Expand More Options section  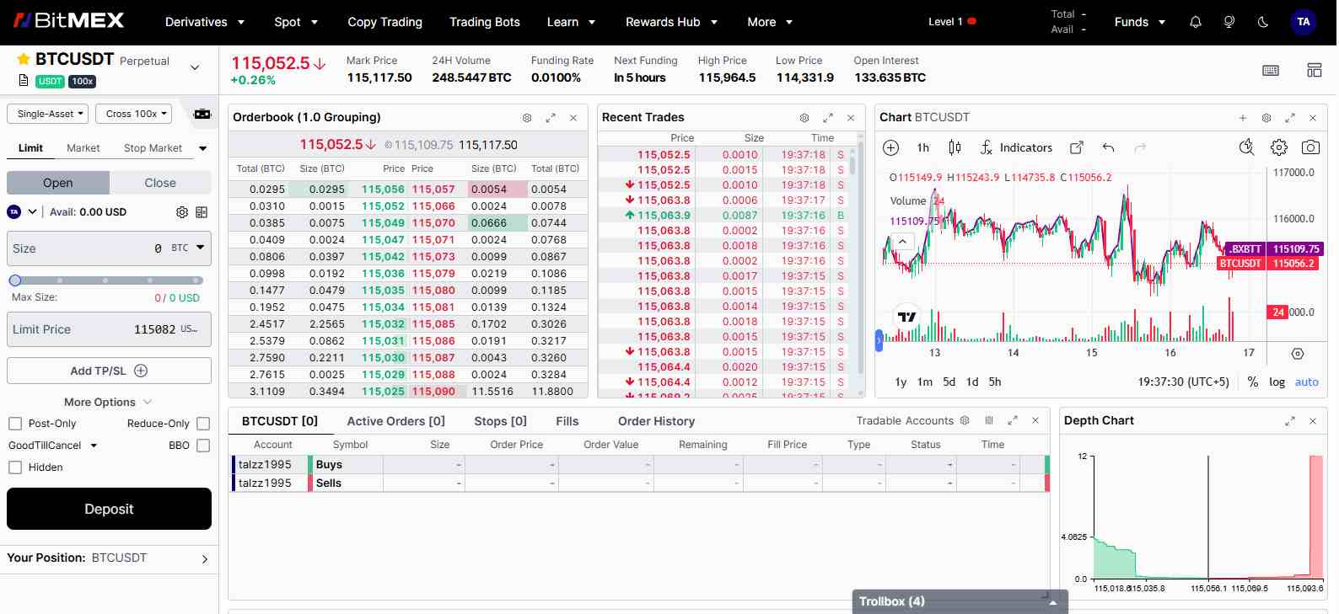tap(108, 403)
